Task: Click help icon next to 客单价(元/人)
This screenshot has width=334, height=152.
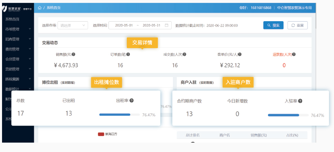Action: point(240,54)
